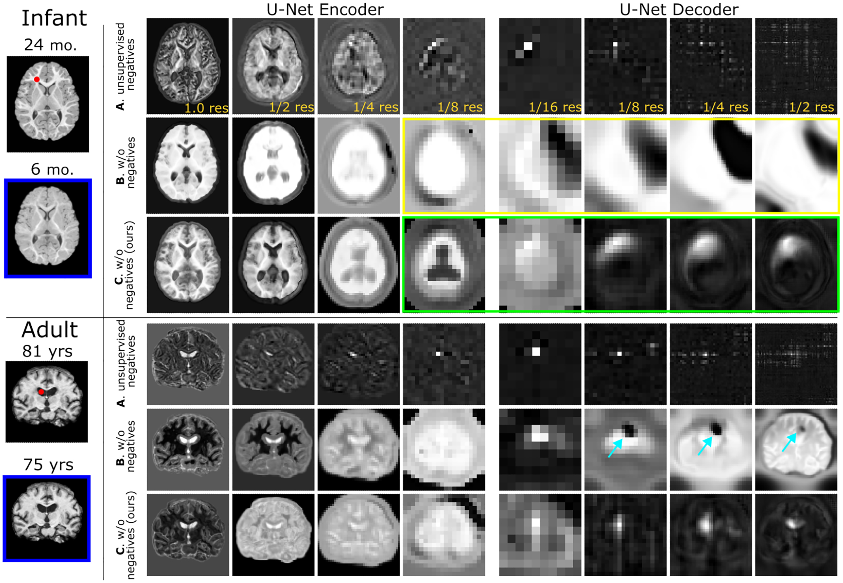Click the "U-Net Decoder" heading

(x=679, y=10)
